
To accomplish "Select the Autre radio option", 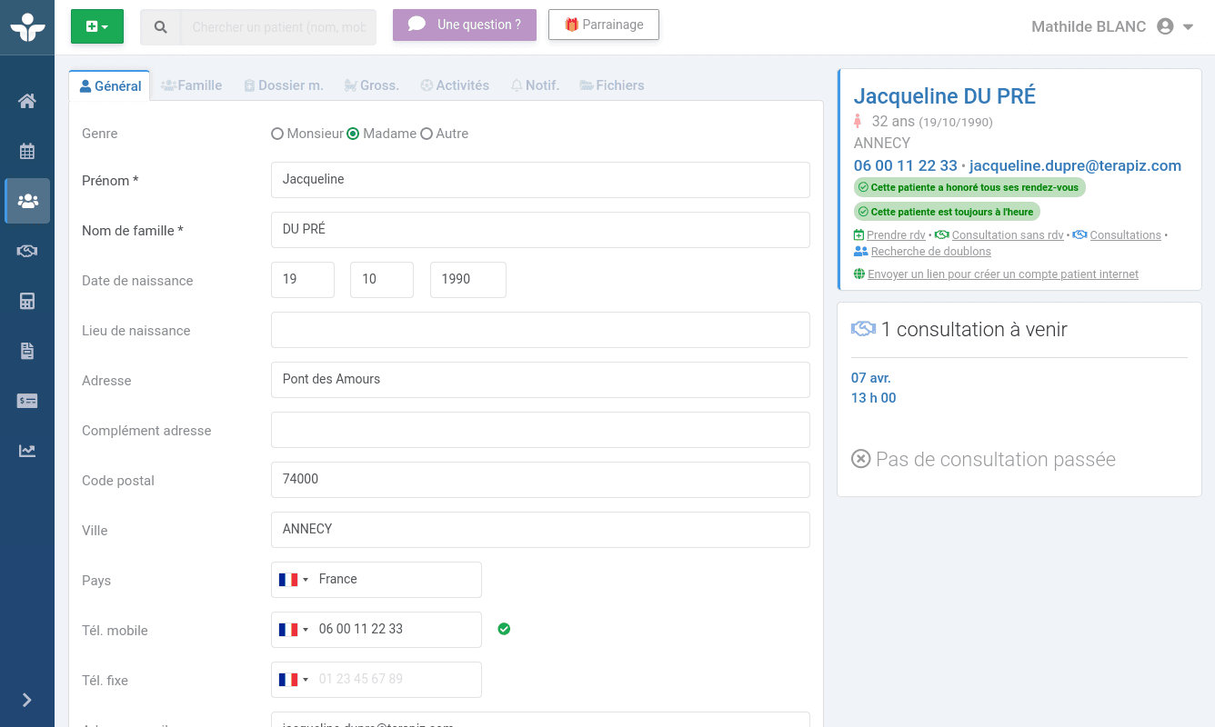I will 427,134.
